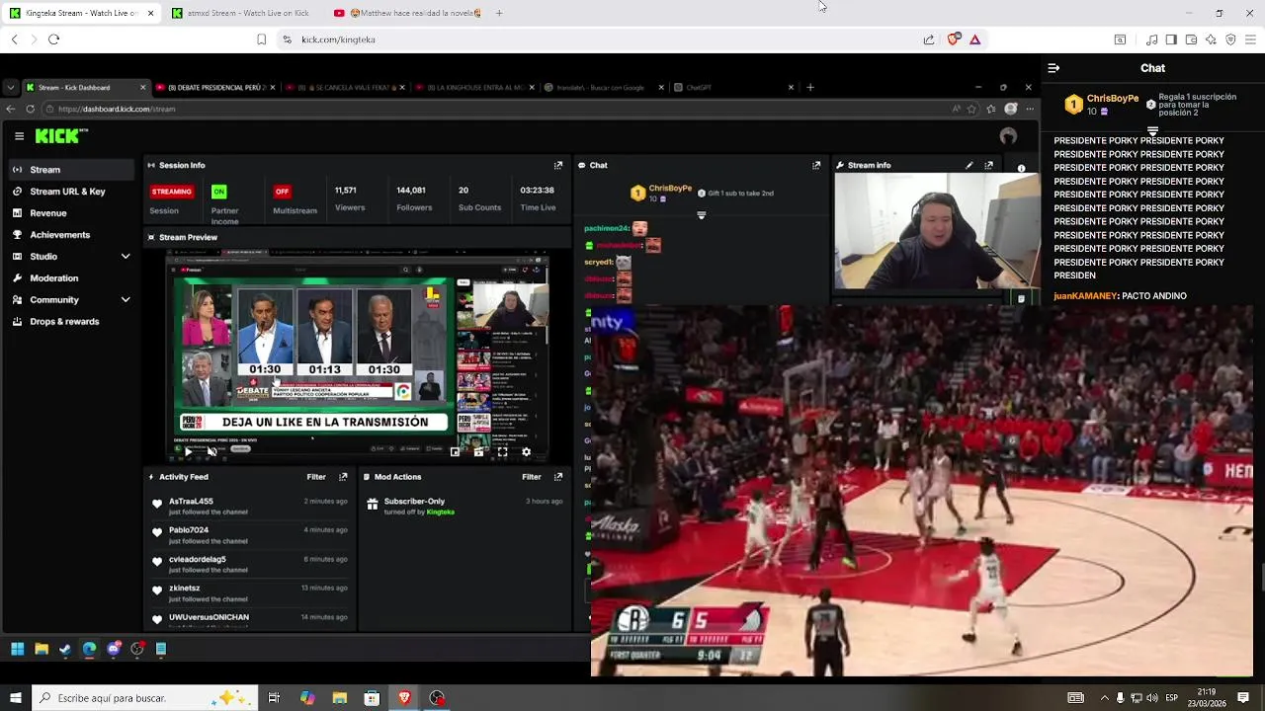Play the stream preview video
This screenshot has height=711, width=1265.
[x=188, y=452]
